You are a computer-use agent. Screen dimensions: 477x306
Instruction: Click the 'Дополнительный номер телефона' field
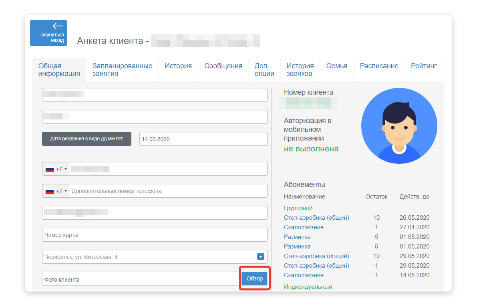167,191
